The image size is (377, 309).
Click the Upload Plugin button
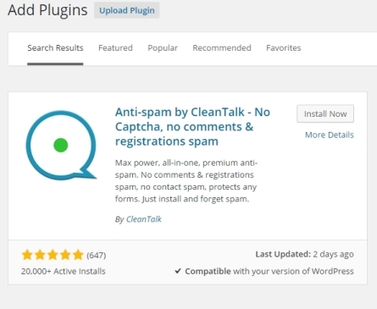(x=127, y=10)
